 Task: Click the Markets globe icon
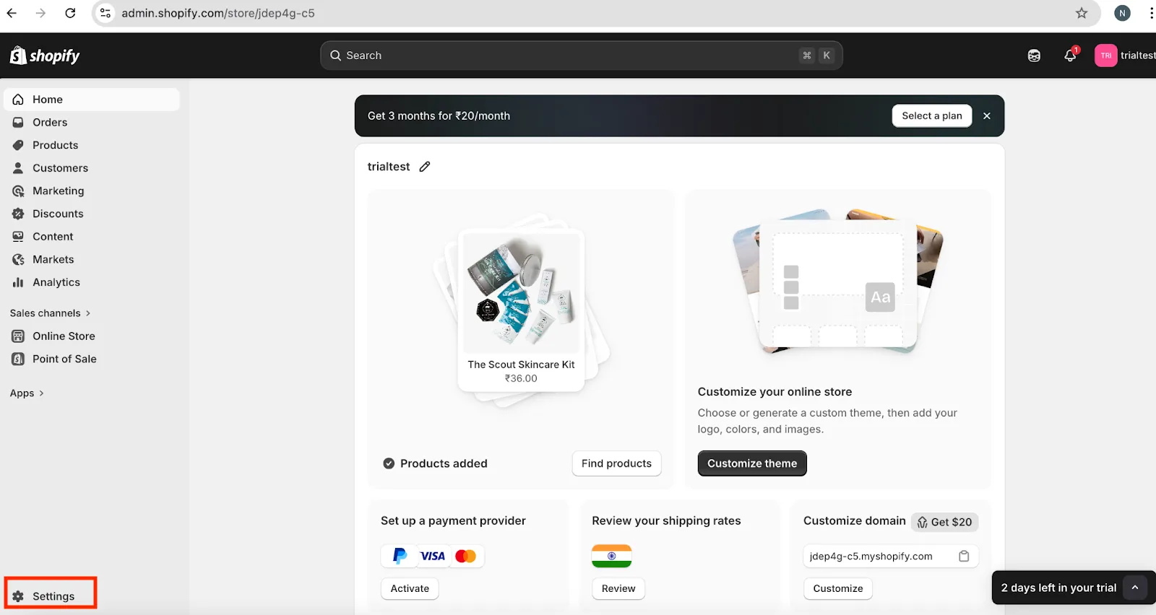coord(18,260)
